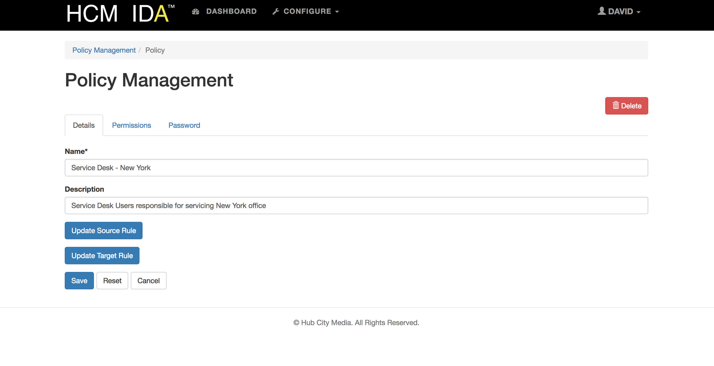Go to the Policy Management breadcrumb link

(104, 50)
